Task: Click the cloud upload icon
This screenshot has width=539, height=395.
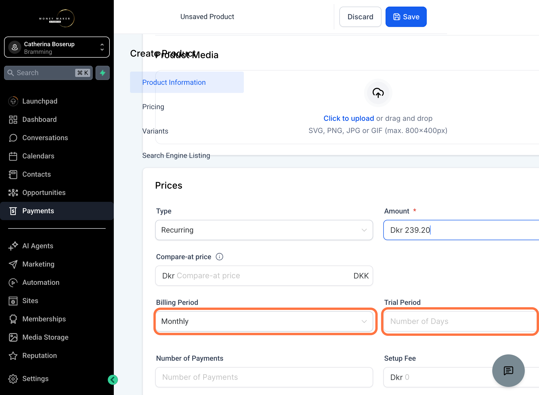Action: pyautogui.click(x=378, y=93)
